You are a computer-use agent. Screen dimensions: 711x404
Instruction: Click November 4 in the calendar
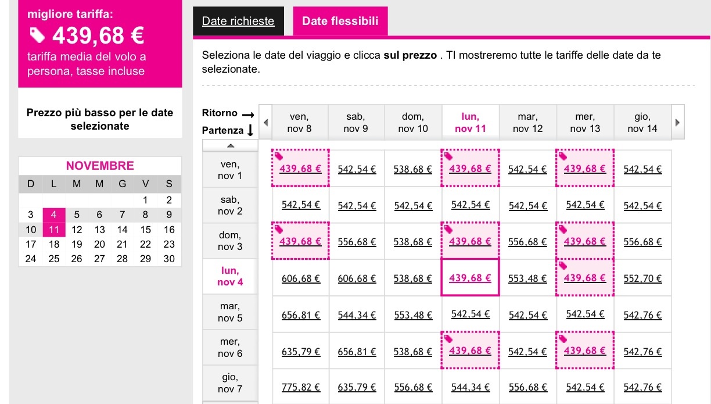pos(53,214)
